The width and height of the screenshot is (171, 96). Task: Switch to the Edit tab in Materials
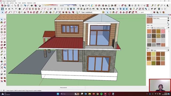click(x=151, y=26)
